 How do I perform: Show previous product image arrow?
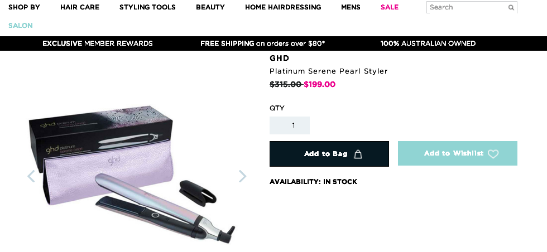[x=31, y=176]
